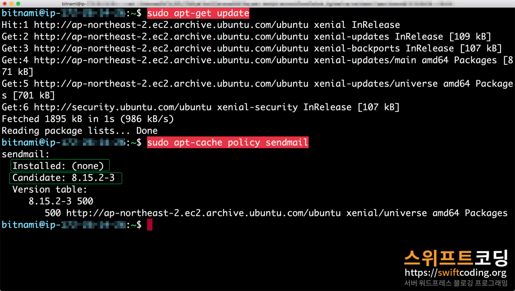
Task: Click the red close window button
Action: [x=4, y=3]
